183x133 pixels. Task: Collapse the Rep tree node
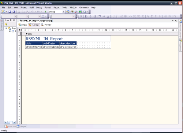6,28
